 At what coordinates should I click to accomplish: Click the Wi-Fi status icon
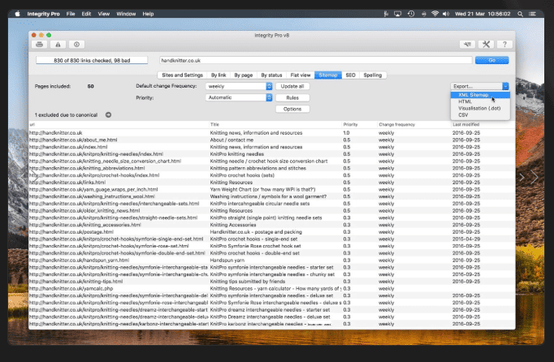(x=435, y=14)
